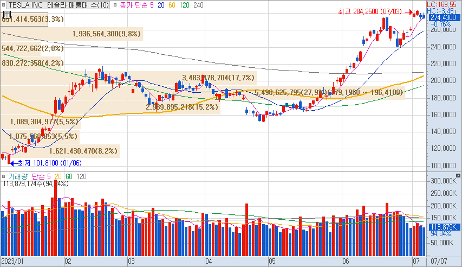This screenshot has width=462, height=267.
Task: Click the 최저 101,8100 (01/06) low marker
Action: click(50, 163)
